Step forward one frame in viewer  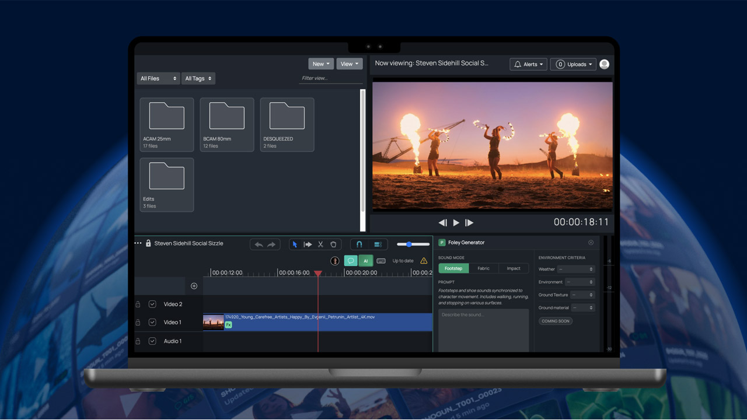[469, 222]
